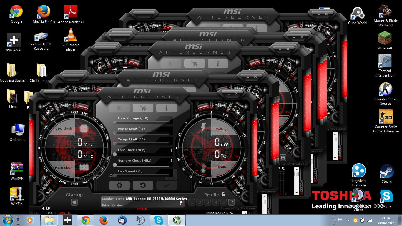This screenshot has width=402, height=226.
Task: Click the apply checkmark button in front window
Action: tap(166, 185)
